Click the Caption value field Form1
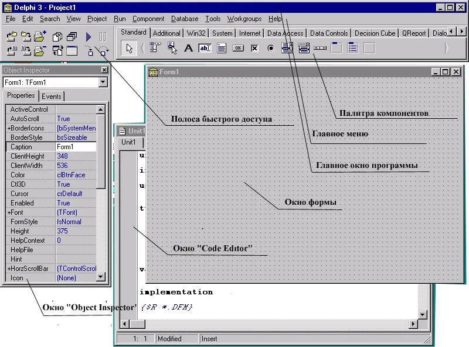469x347 pixels. pos(76,147)
